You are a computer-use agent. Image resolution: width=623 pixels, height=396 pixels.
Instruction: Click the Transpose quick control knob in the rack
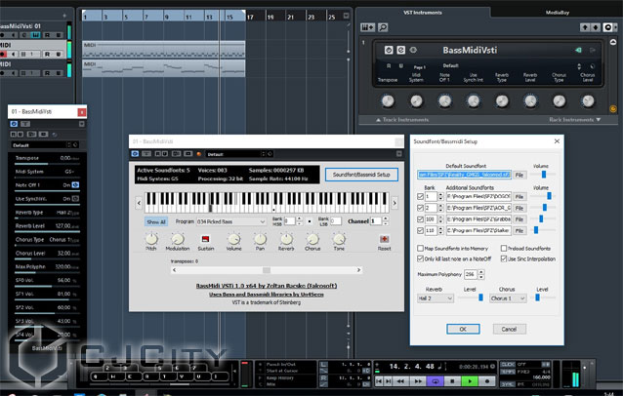tap(388, 100)
